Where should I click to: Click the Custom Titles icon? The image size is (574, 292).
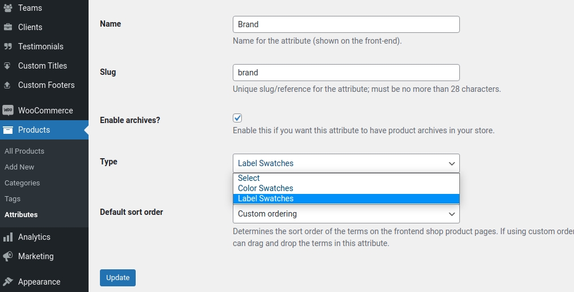[x=8, y=66]
